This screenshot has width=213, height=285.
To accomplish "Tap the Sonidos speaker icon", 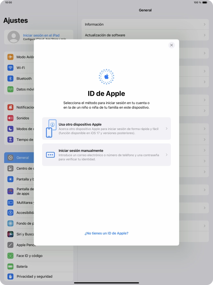I will [x=10, y=118].
